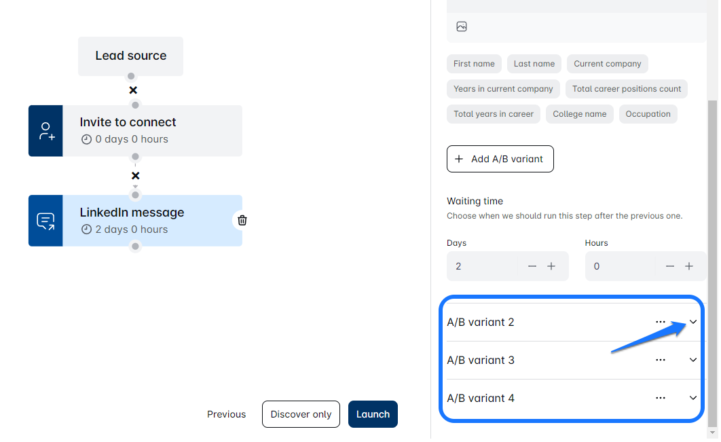The image size is (721, 442).
Task: Expand A/B variant 2 section
Action: point(693,322)
